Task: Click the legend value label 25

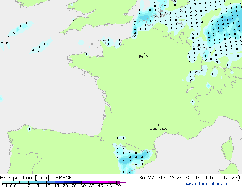Action: (74, 185)
